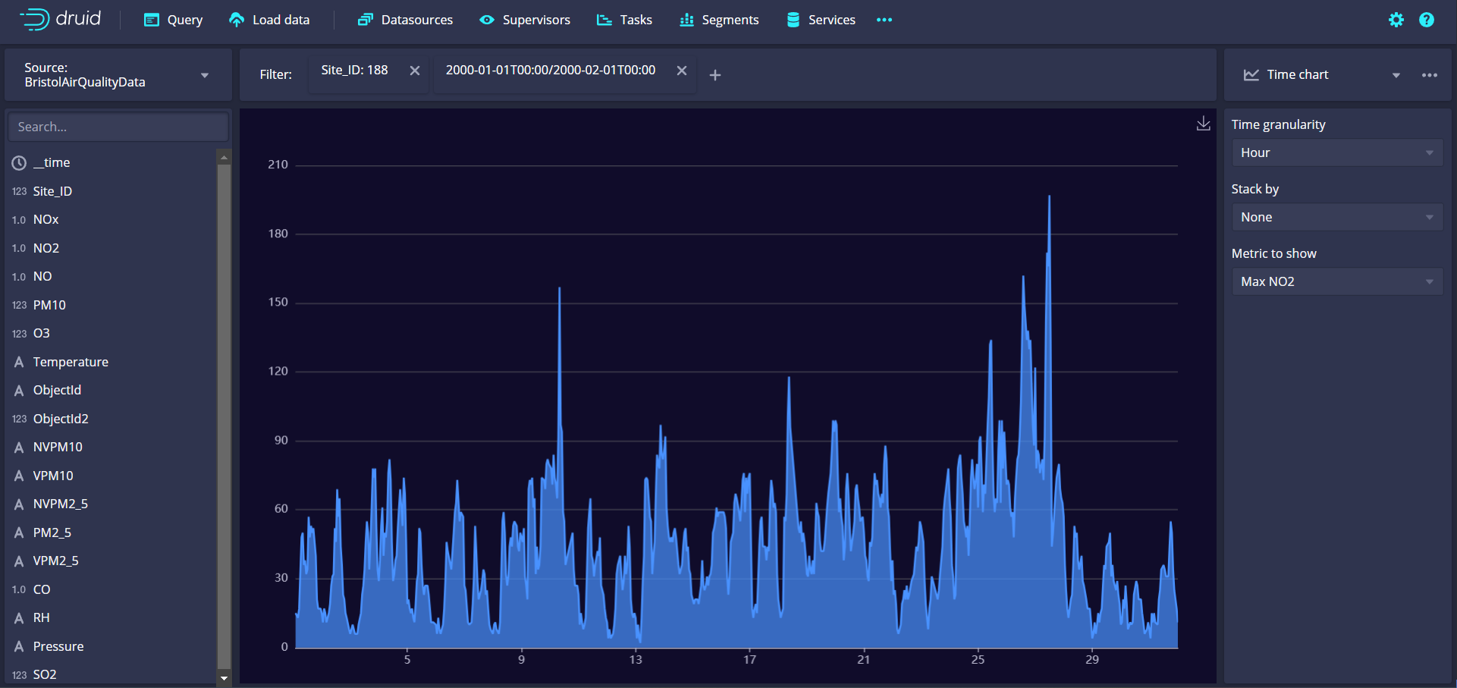Edit the Site_ID: 188 filter chip
Screen dimensions: 1457x688
click(354, 71)
